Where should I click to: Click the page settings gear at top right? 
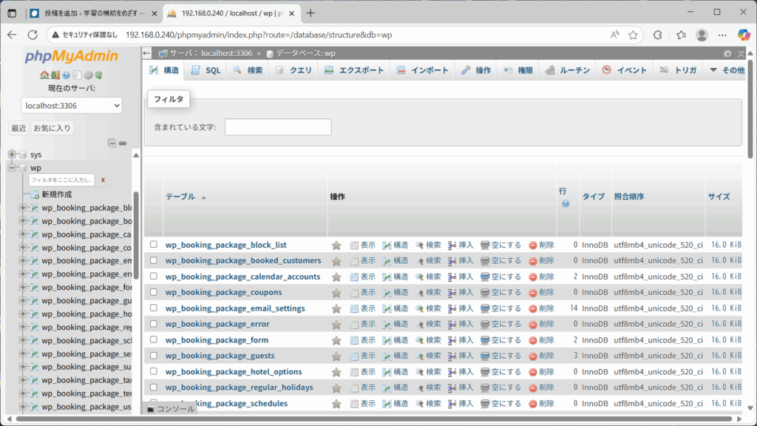pyautogui.click(x=727, y=53)
